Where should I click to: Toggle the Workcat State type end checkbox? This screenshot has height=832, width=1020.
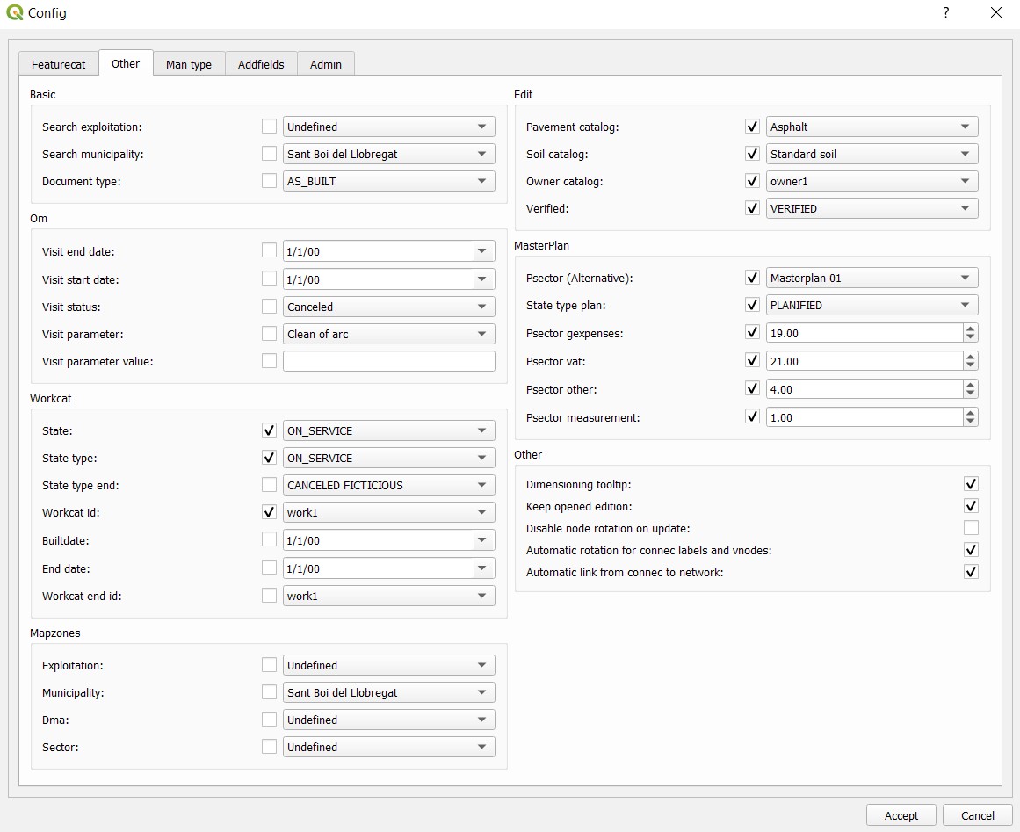pos(269,485)
